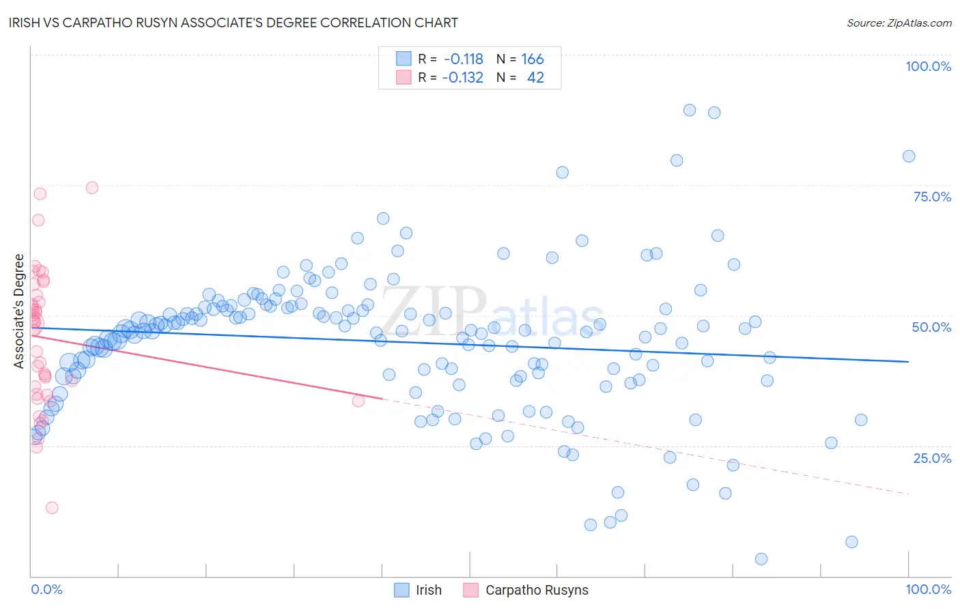This screenshot has width=960, height=609.
Task: Click the Source: ZipAtlas.com text
Action: 899,23
